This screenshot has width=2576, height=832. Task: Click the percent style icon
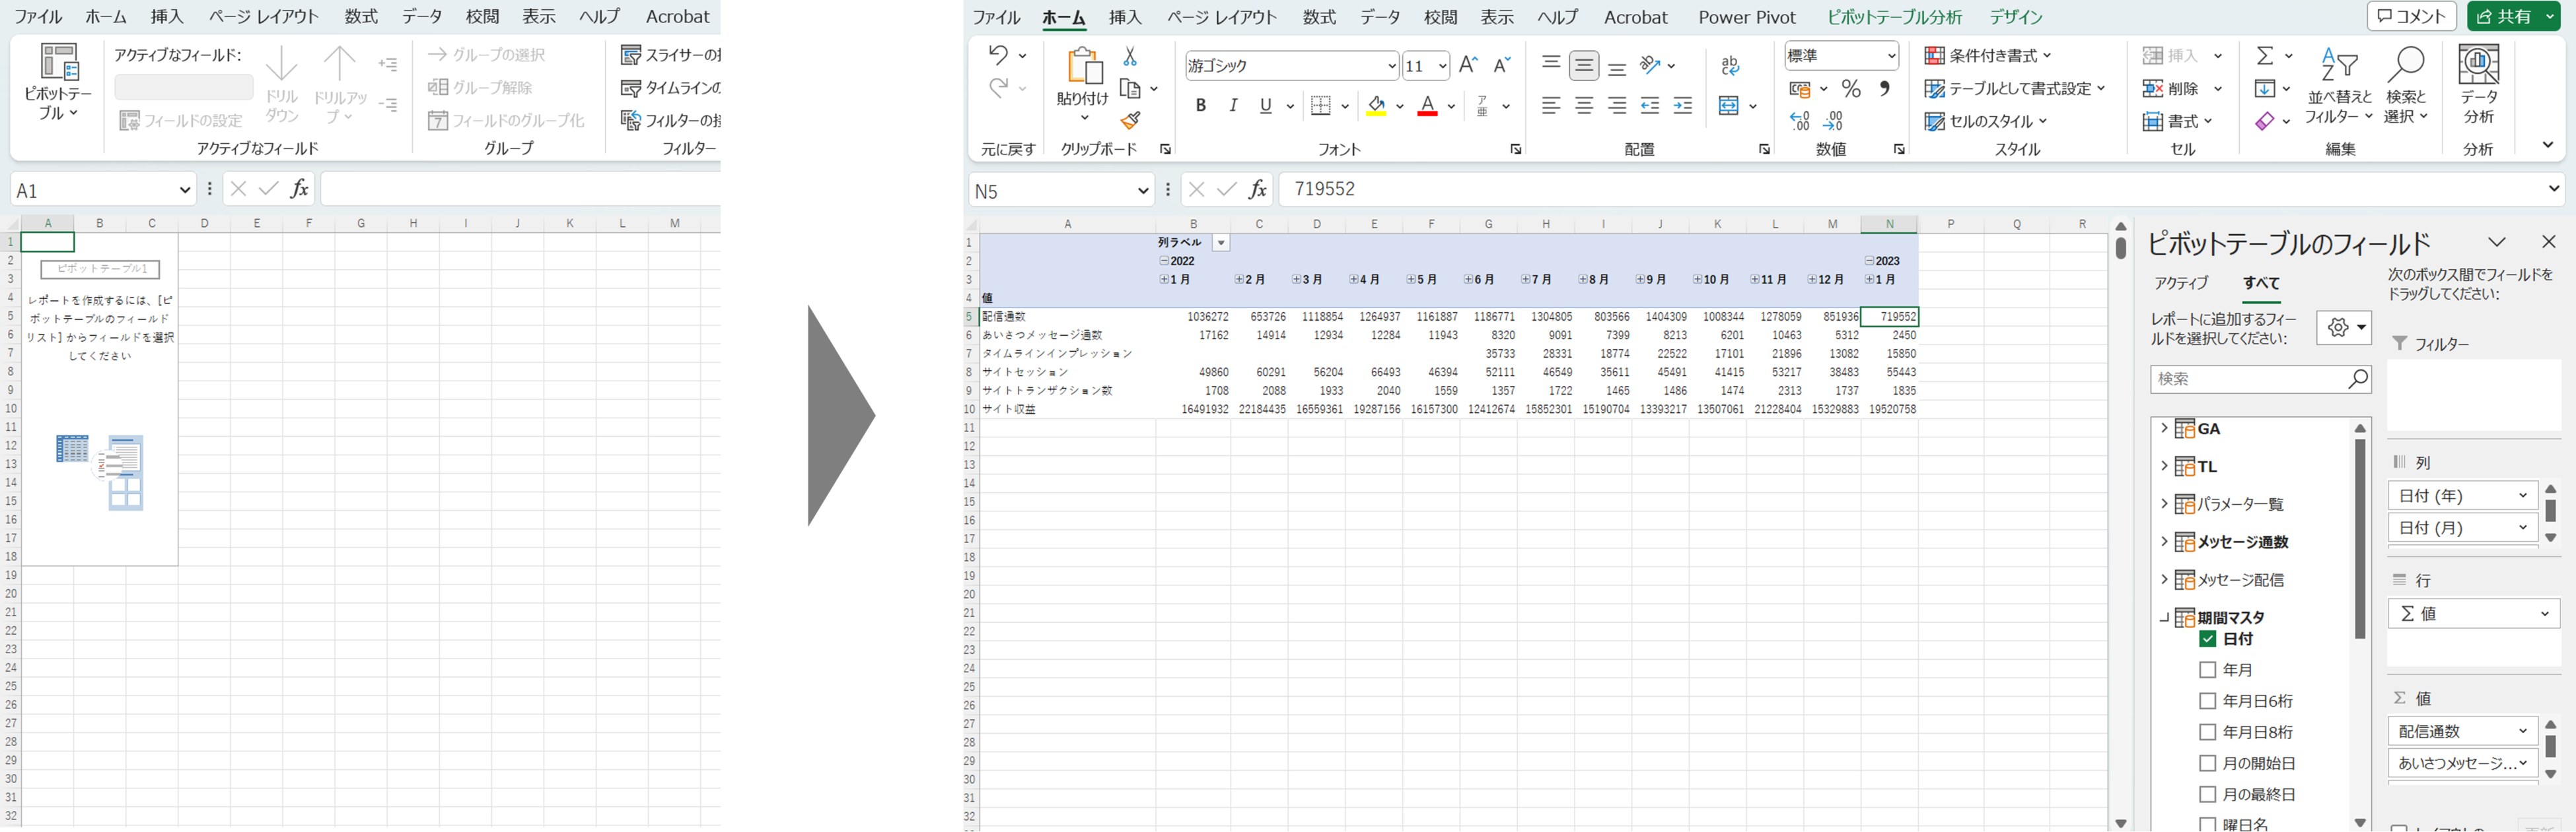[1851, 89]
